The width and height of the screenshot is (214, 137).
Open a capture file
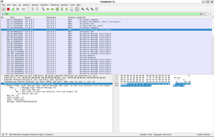tap(23, 9)
